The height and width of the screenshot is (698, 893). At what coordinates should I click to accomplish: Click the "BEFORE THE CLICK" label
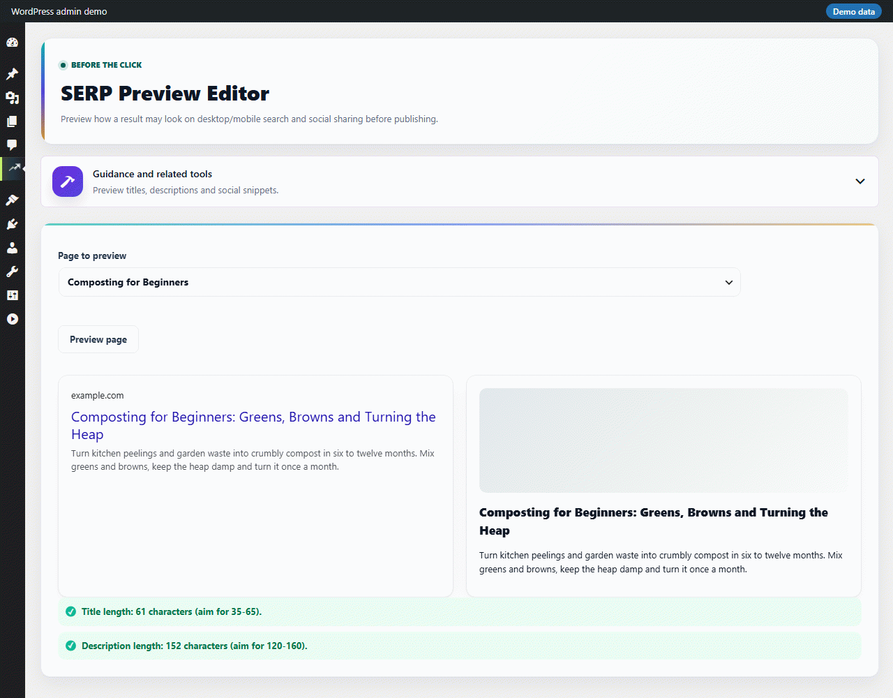tap(106, 65)
